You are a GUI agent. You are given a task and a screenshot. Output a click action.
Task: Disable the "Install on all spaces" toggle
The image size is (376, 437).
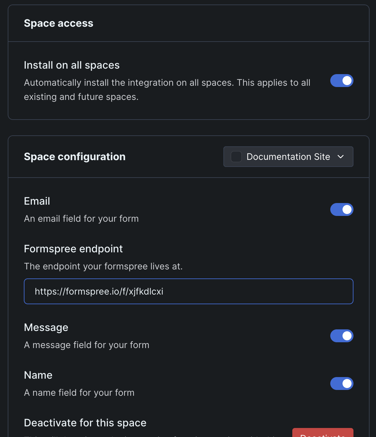[342, 81]
